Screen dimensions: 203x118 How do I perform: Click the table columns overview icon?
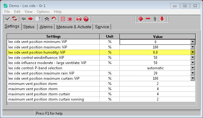click(x=38, y=19)
